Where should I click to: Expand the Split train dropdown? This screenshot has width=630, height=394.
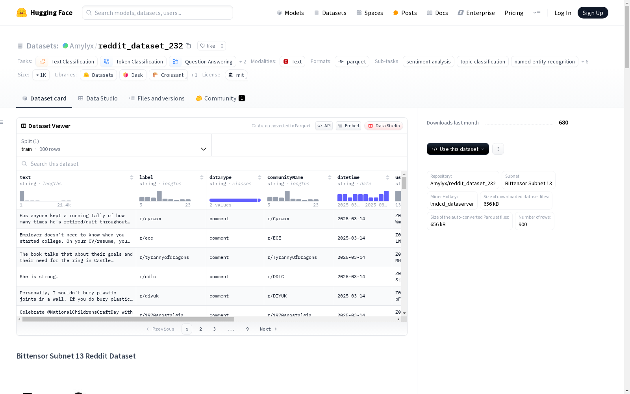pyautogui.click(x=114, y=145)
